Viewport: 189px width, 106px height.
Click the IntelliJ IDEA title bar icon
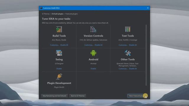pyautogui.click(x=41, y=8)
